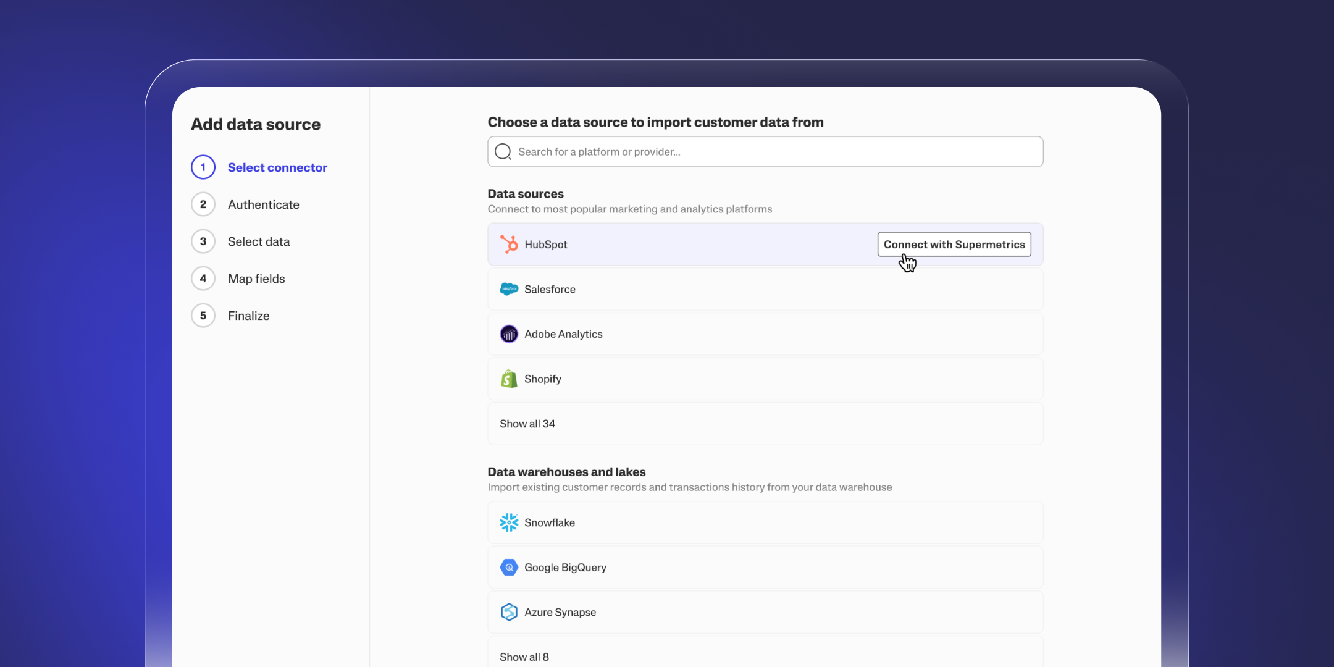1334x667 pixels.
Task: Expand Show all 34 data sources
Action: point(527,424)
